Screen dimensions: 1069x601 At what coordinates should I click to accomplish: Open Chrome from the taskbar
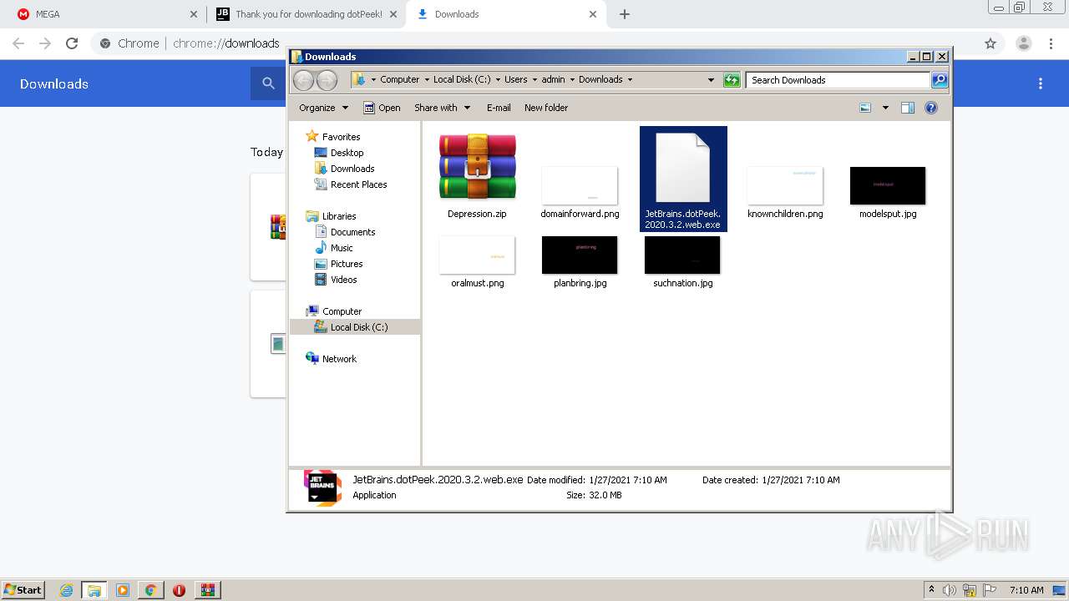click(x=150, y=590)
